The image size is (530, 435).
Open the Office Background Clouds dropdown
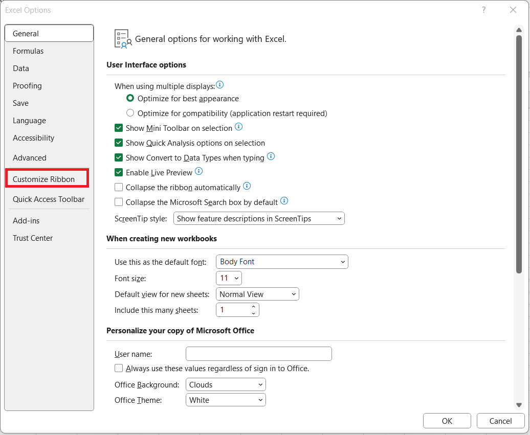coord(226,385)
